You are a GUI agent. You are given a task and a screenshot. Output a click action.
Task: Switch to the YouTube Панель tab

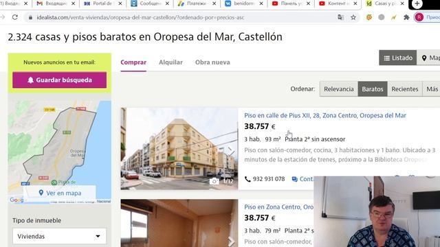click(x=291, y=3)
